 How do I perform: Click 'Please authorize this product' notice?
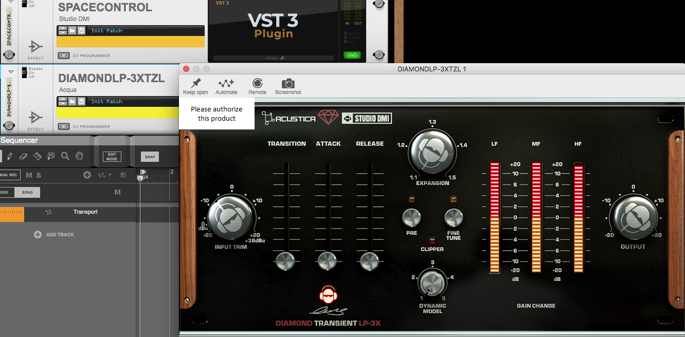click(217, 114)
